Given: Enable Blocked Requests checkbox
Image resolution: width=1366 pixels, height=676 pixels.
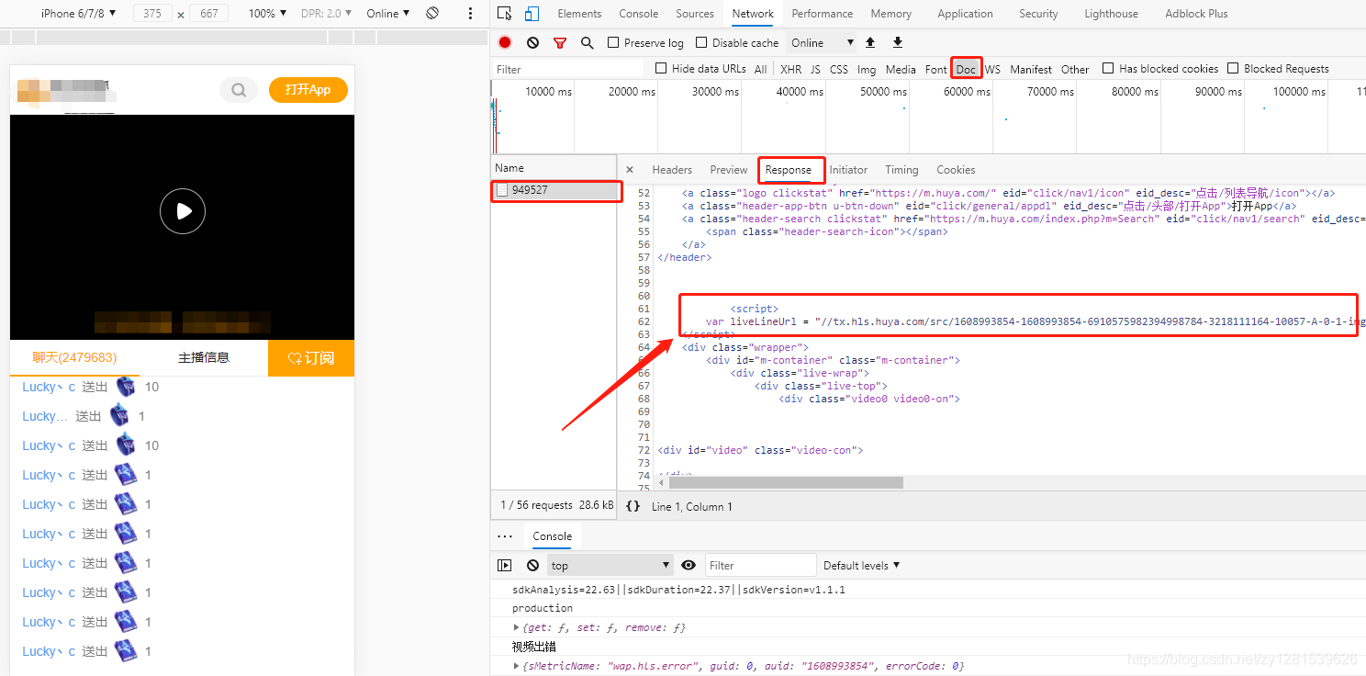Looking at the screenshot, I should [1233, 68].
